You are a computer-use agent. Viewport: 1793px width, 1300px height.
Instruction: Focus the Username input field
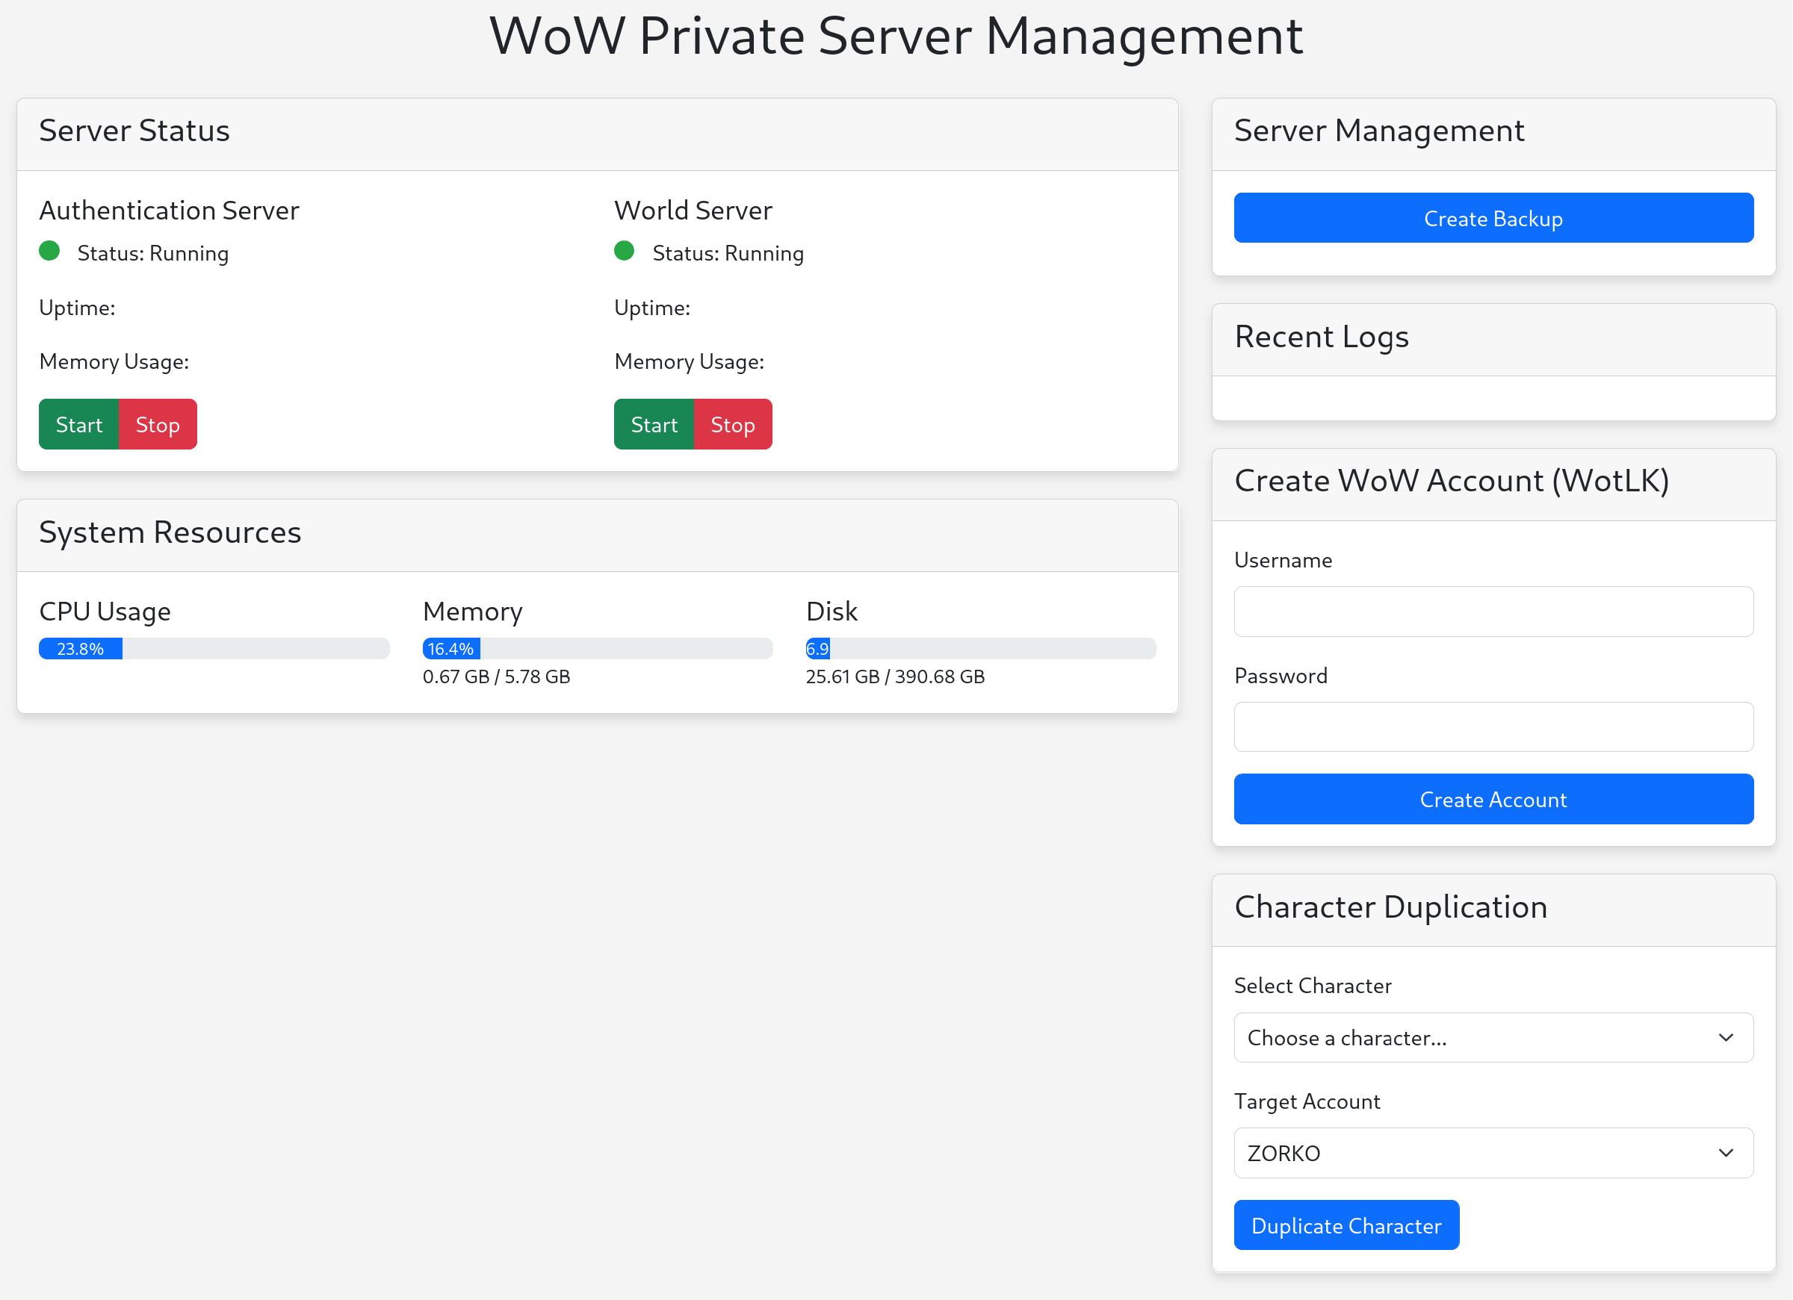point(1493,612)
